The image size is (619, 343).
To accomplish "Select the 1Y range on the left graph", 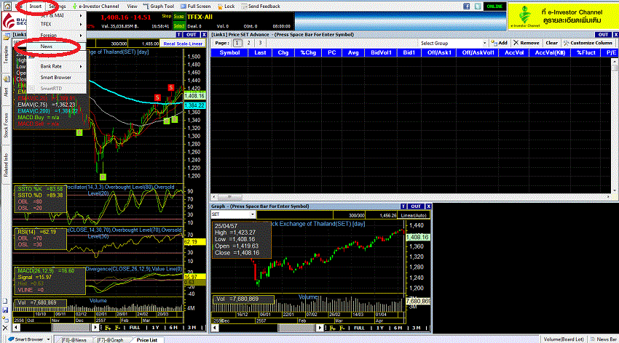I will [x=155, y=328].
